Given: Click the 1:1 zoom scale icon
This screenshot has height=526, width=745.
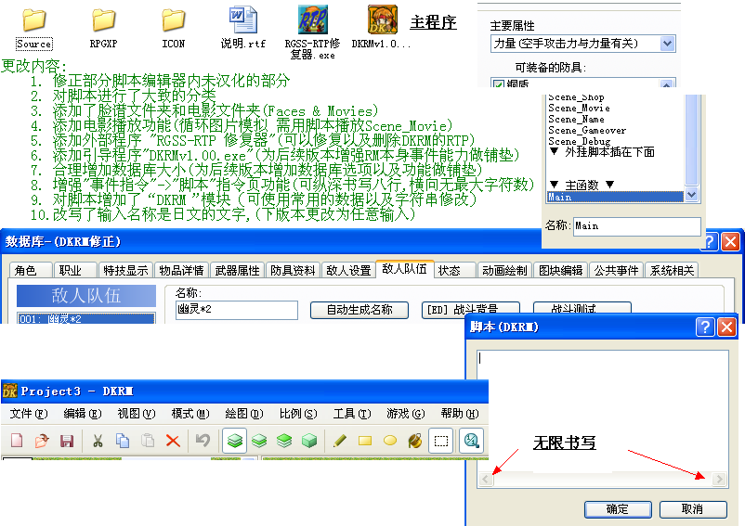Looking at the screenshot, I should click(471, 441).
